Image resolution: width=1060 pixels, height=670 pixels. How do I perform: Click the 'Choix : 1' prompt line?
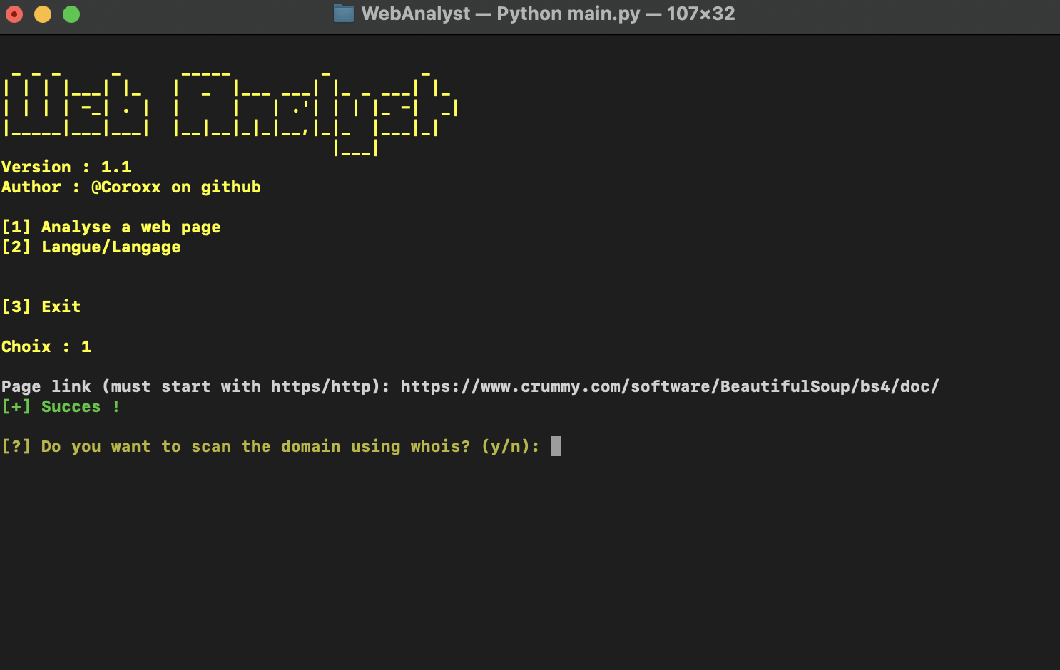(46, 347)
